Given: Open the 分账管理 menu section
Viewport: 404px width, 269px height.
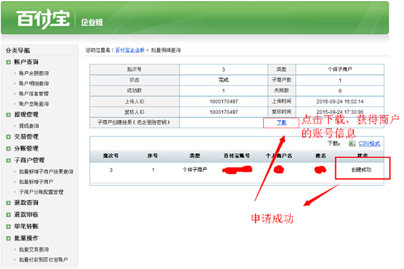Looking at the screenshot, I should (x=26, y=149).
